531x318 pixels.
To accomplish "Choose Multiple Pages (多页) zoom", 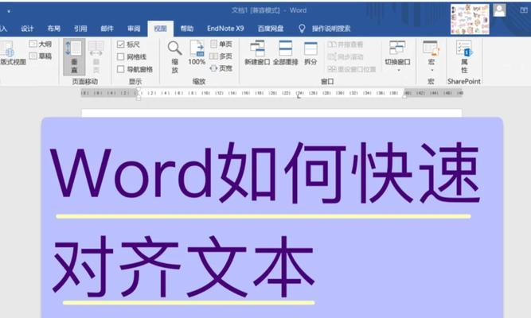I will (x=221, y=56).
